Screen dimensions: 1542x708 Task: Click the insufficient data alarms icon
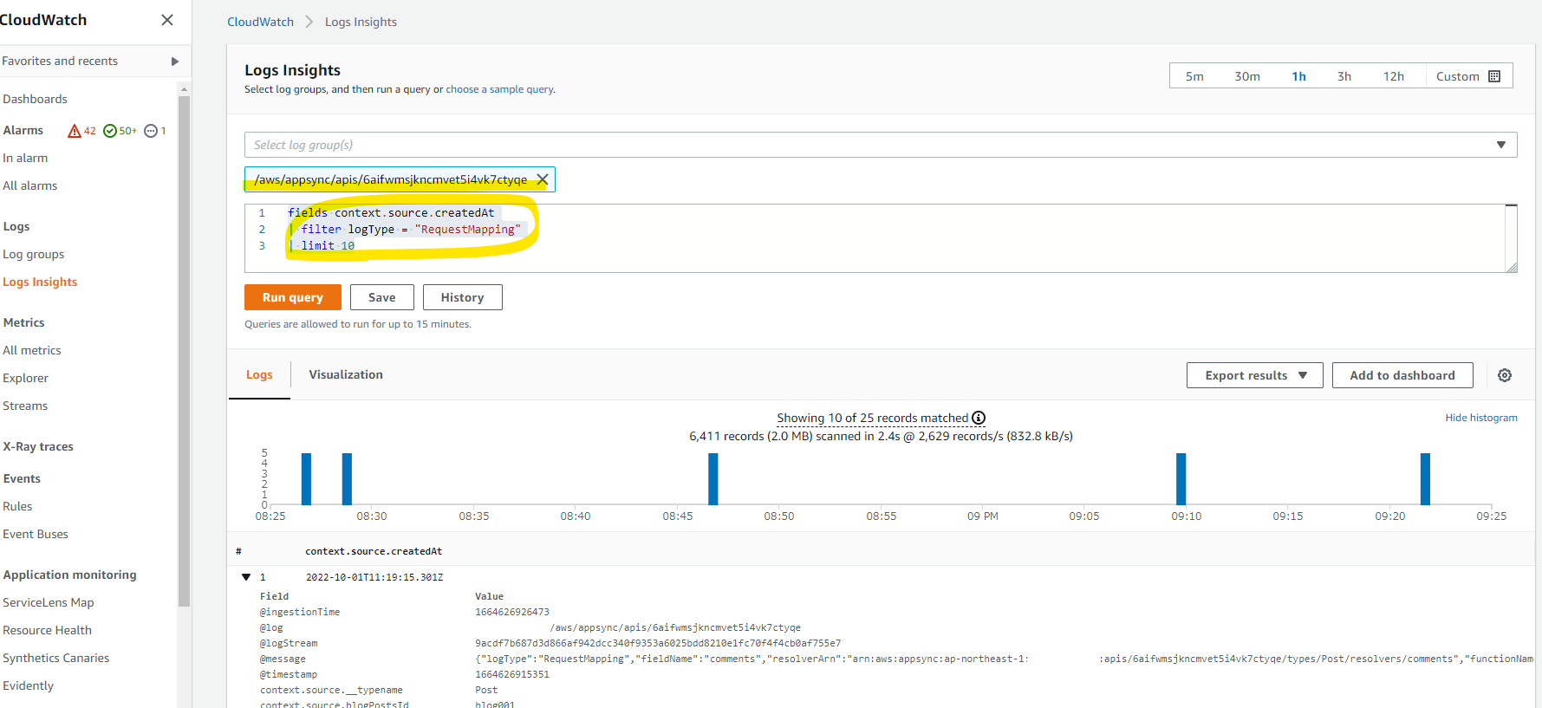(151, 131)
